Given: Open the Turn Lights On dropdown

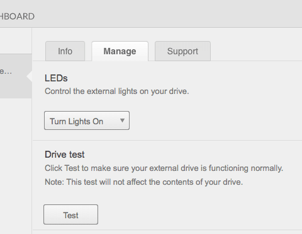Looking at the screenshot, I should click(87, 120).
